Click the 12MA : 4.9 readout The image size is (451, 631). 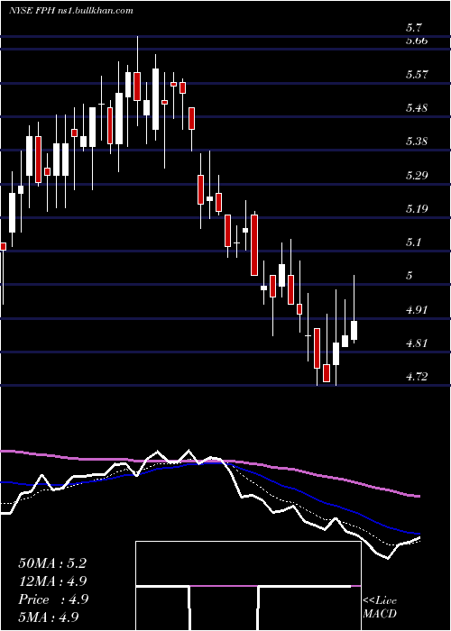[x=52, y=581]
